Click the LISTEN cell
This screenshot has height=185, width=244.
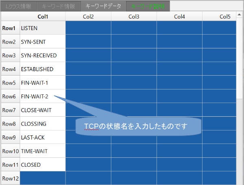coord(43,28)
